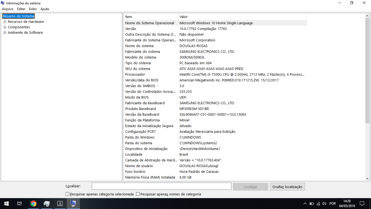Image resolution: width=371 pixels, height=209 pixels.
Task: Click the 8,00 GB memory value
Action: 185,177
